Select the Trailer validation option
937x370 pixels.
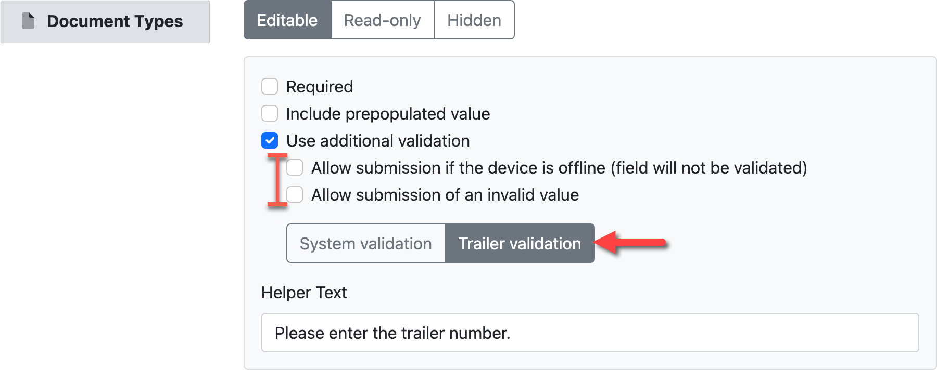point(520,243)
